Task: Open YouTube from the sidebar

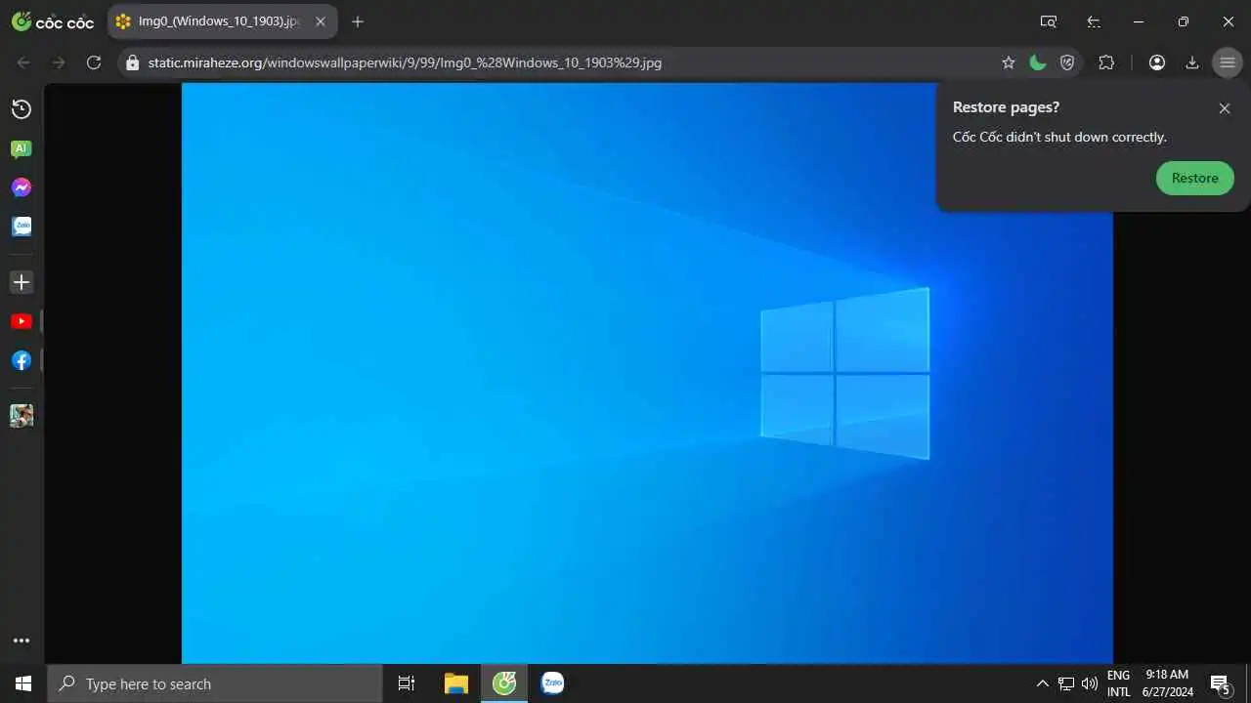Action: tap(22, 321)
